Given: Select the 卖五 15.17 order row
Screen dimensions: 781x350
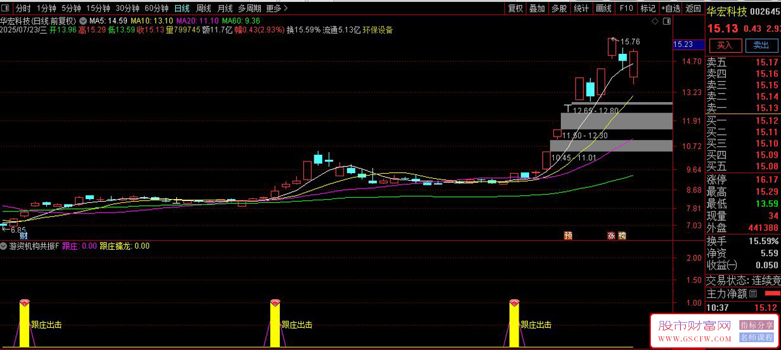Looking at the screenshot, I should 743,62.
